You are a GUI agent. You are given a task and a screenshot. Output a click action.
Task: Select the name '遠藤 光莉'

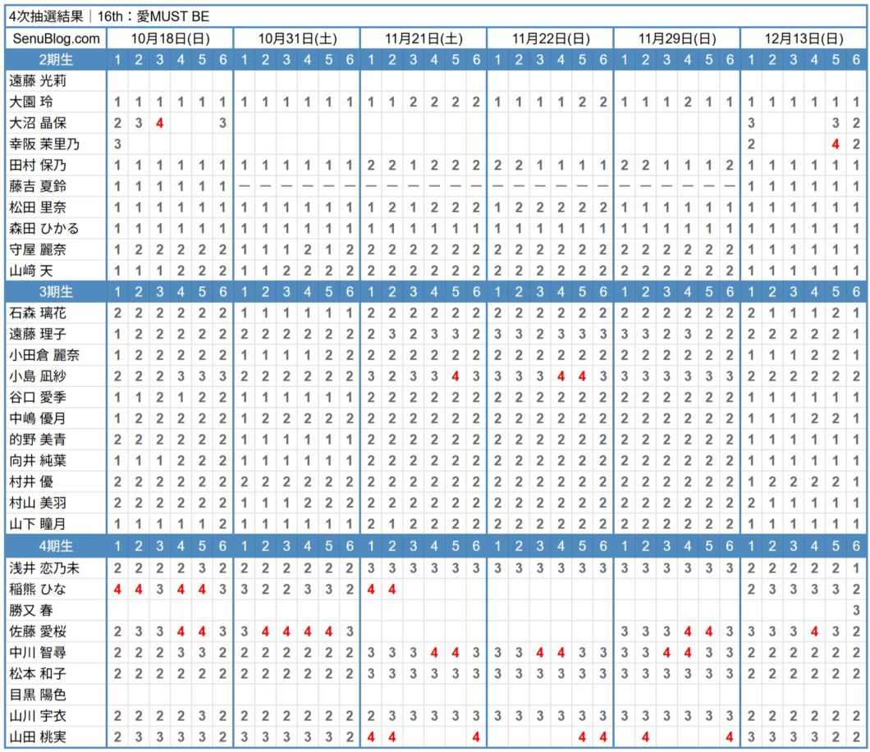point(38,81)
